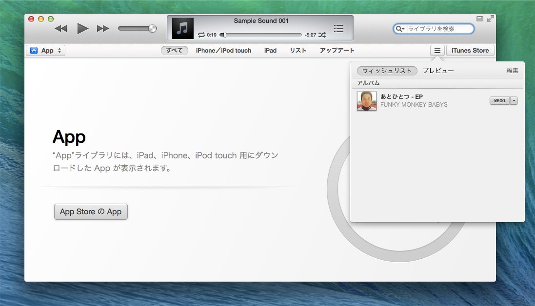Click the あとひとつ - EP title
The image size is (535, 306).
click(x=401, y=97)
